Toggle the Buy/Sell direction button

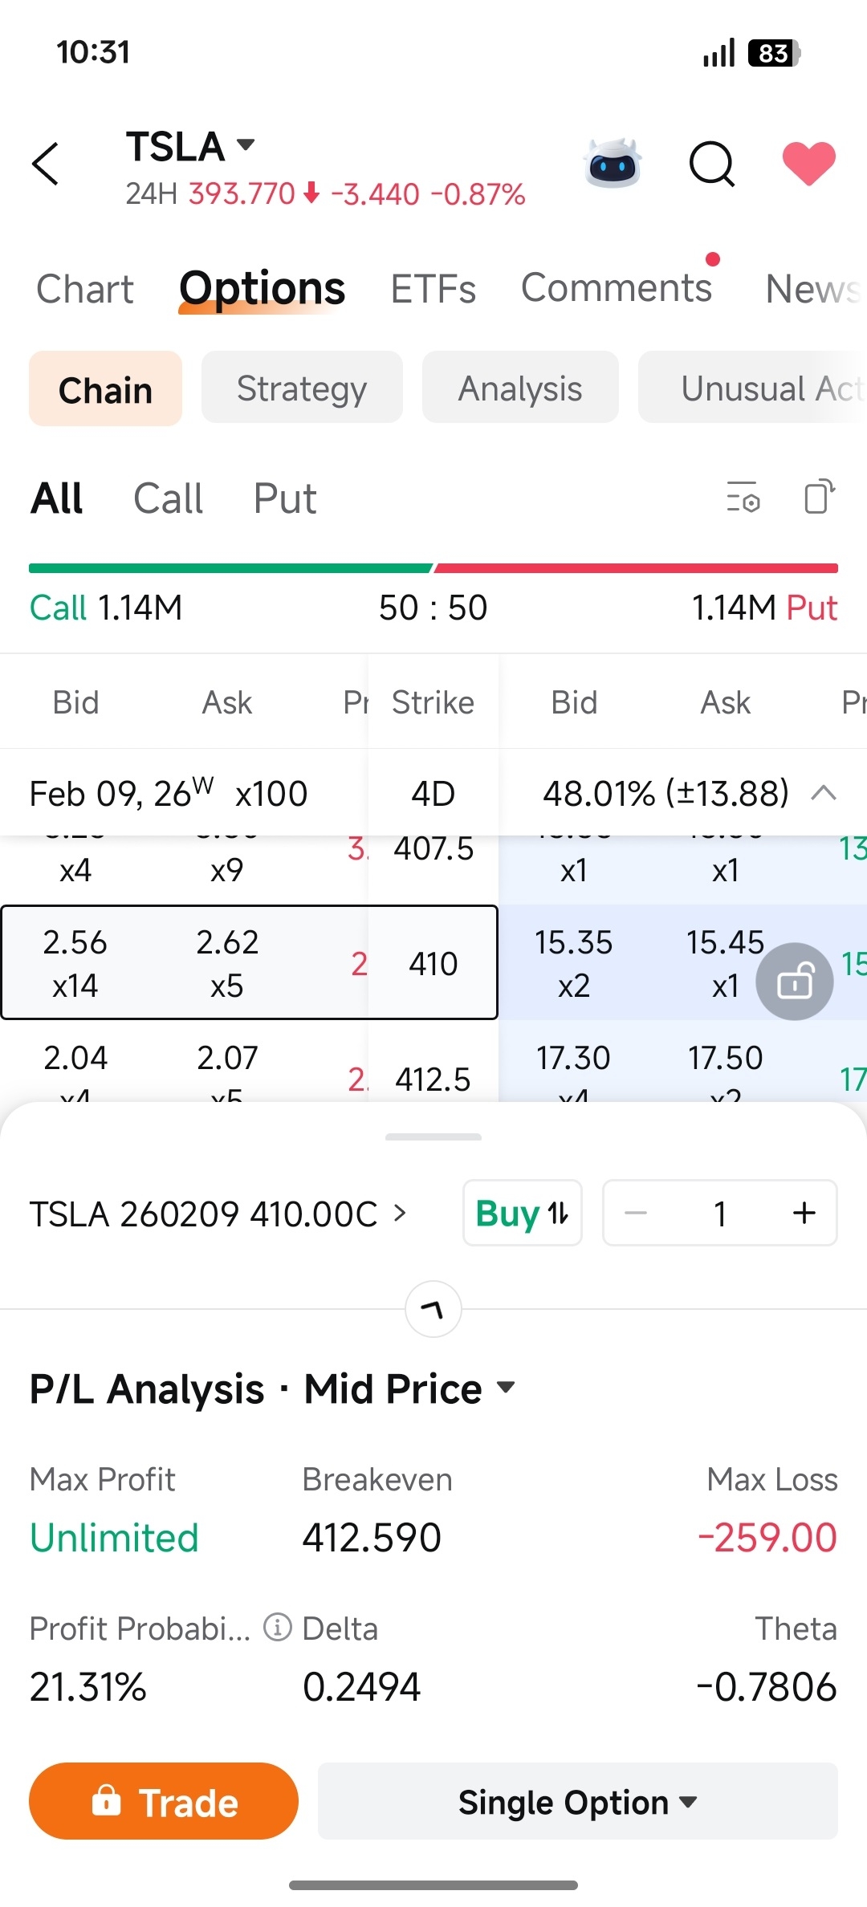click(523, 1213)
